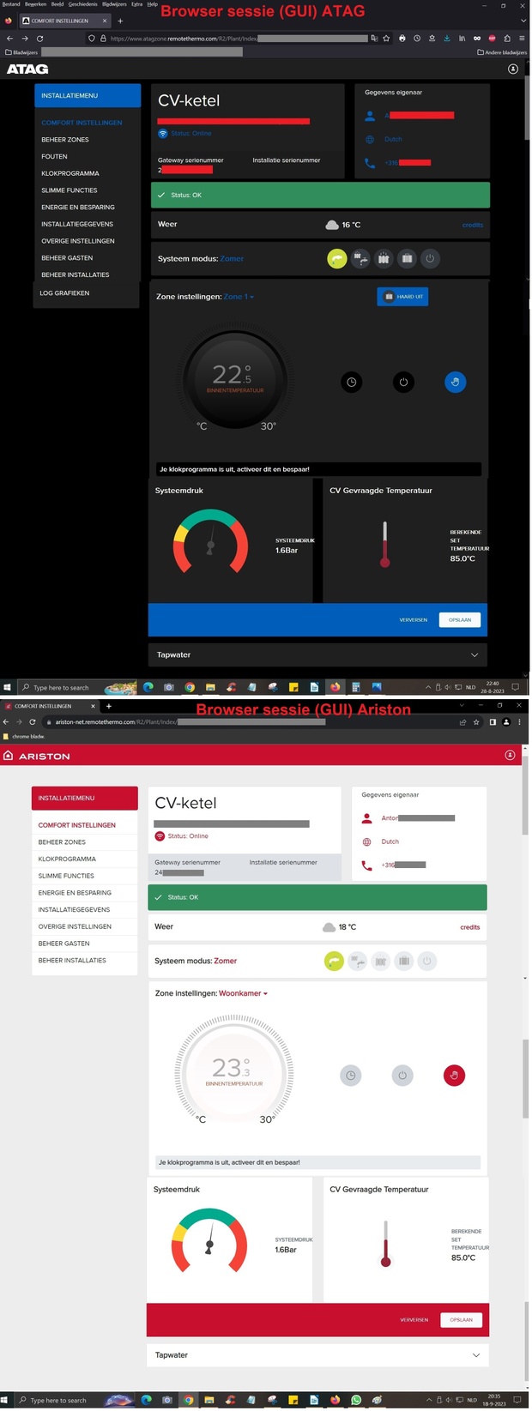
Task: Activate clock schedule mode in ATAG zone
Action: click(x=352, y=383)
